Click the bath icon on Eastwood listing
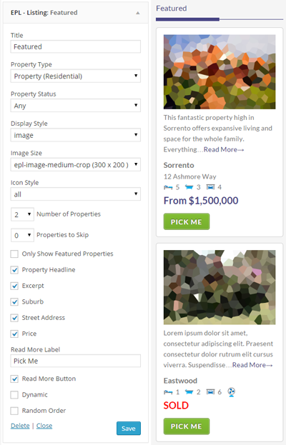The height and width of the screenshot is (445, 286). (189, 392)
